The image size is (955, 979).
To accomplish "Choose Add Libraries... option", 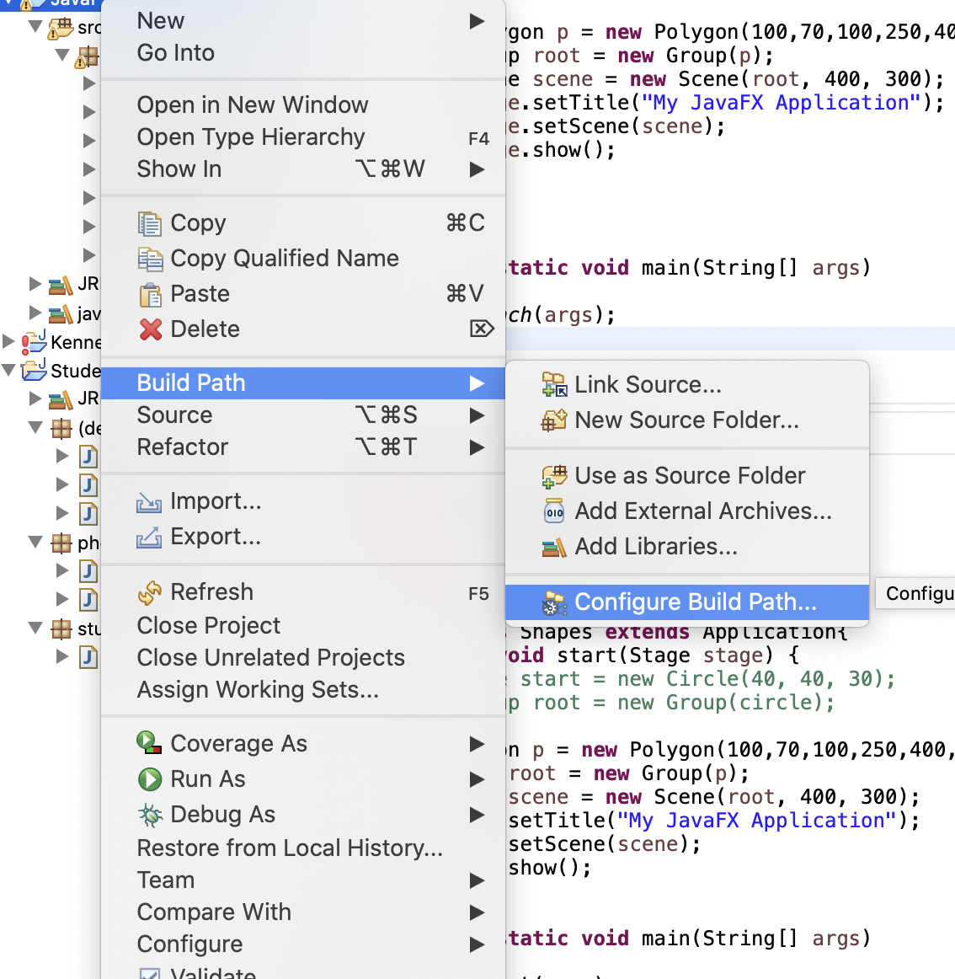I will [687, 547].
